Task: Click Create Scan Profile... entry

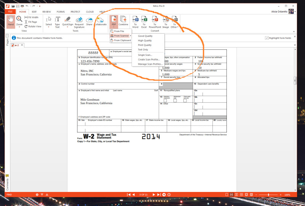Action: pyautogui.click(x=148, y=60)
